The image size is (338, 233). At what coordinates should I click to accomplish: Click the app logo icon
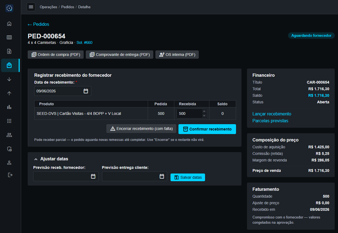coord(9,8)
